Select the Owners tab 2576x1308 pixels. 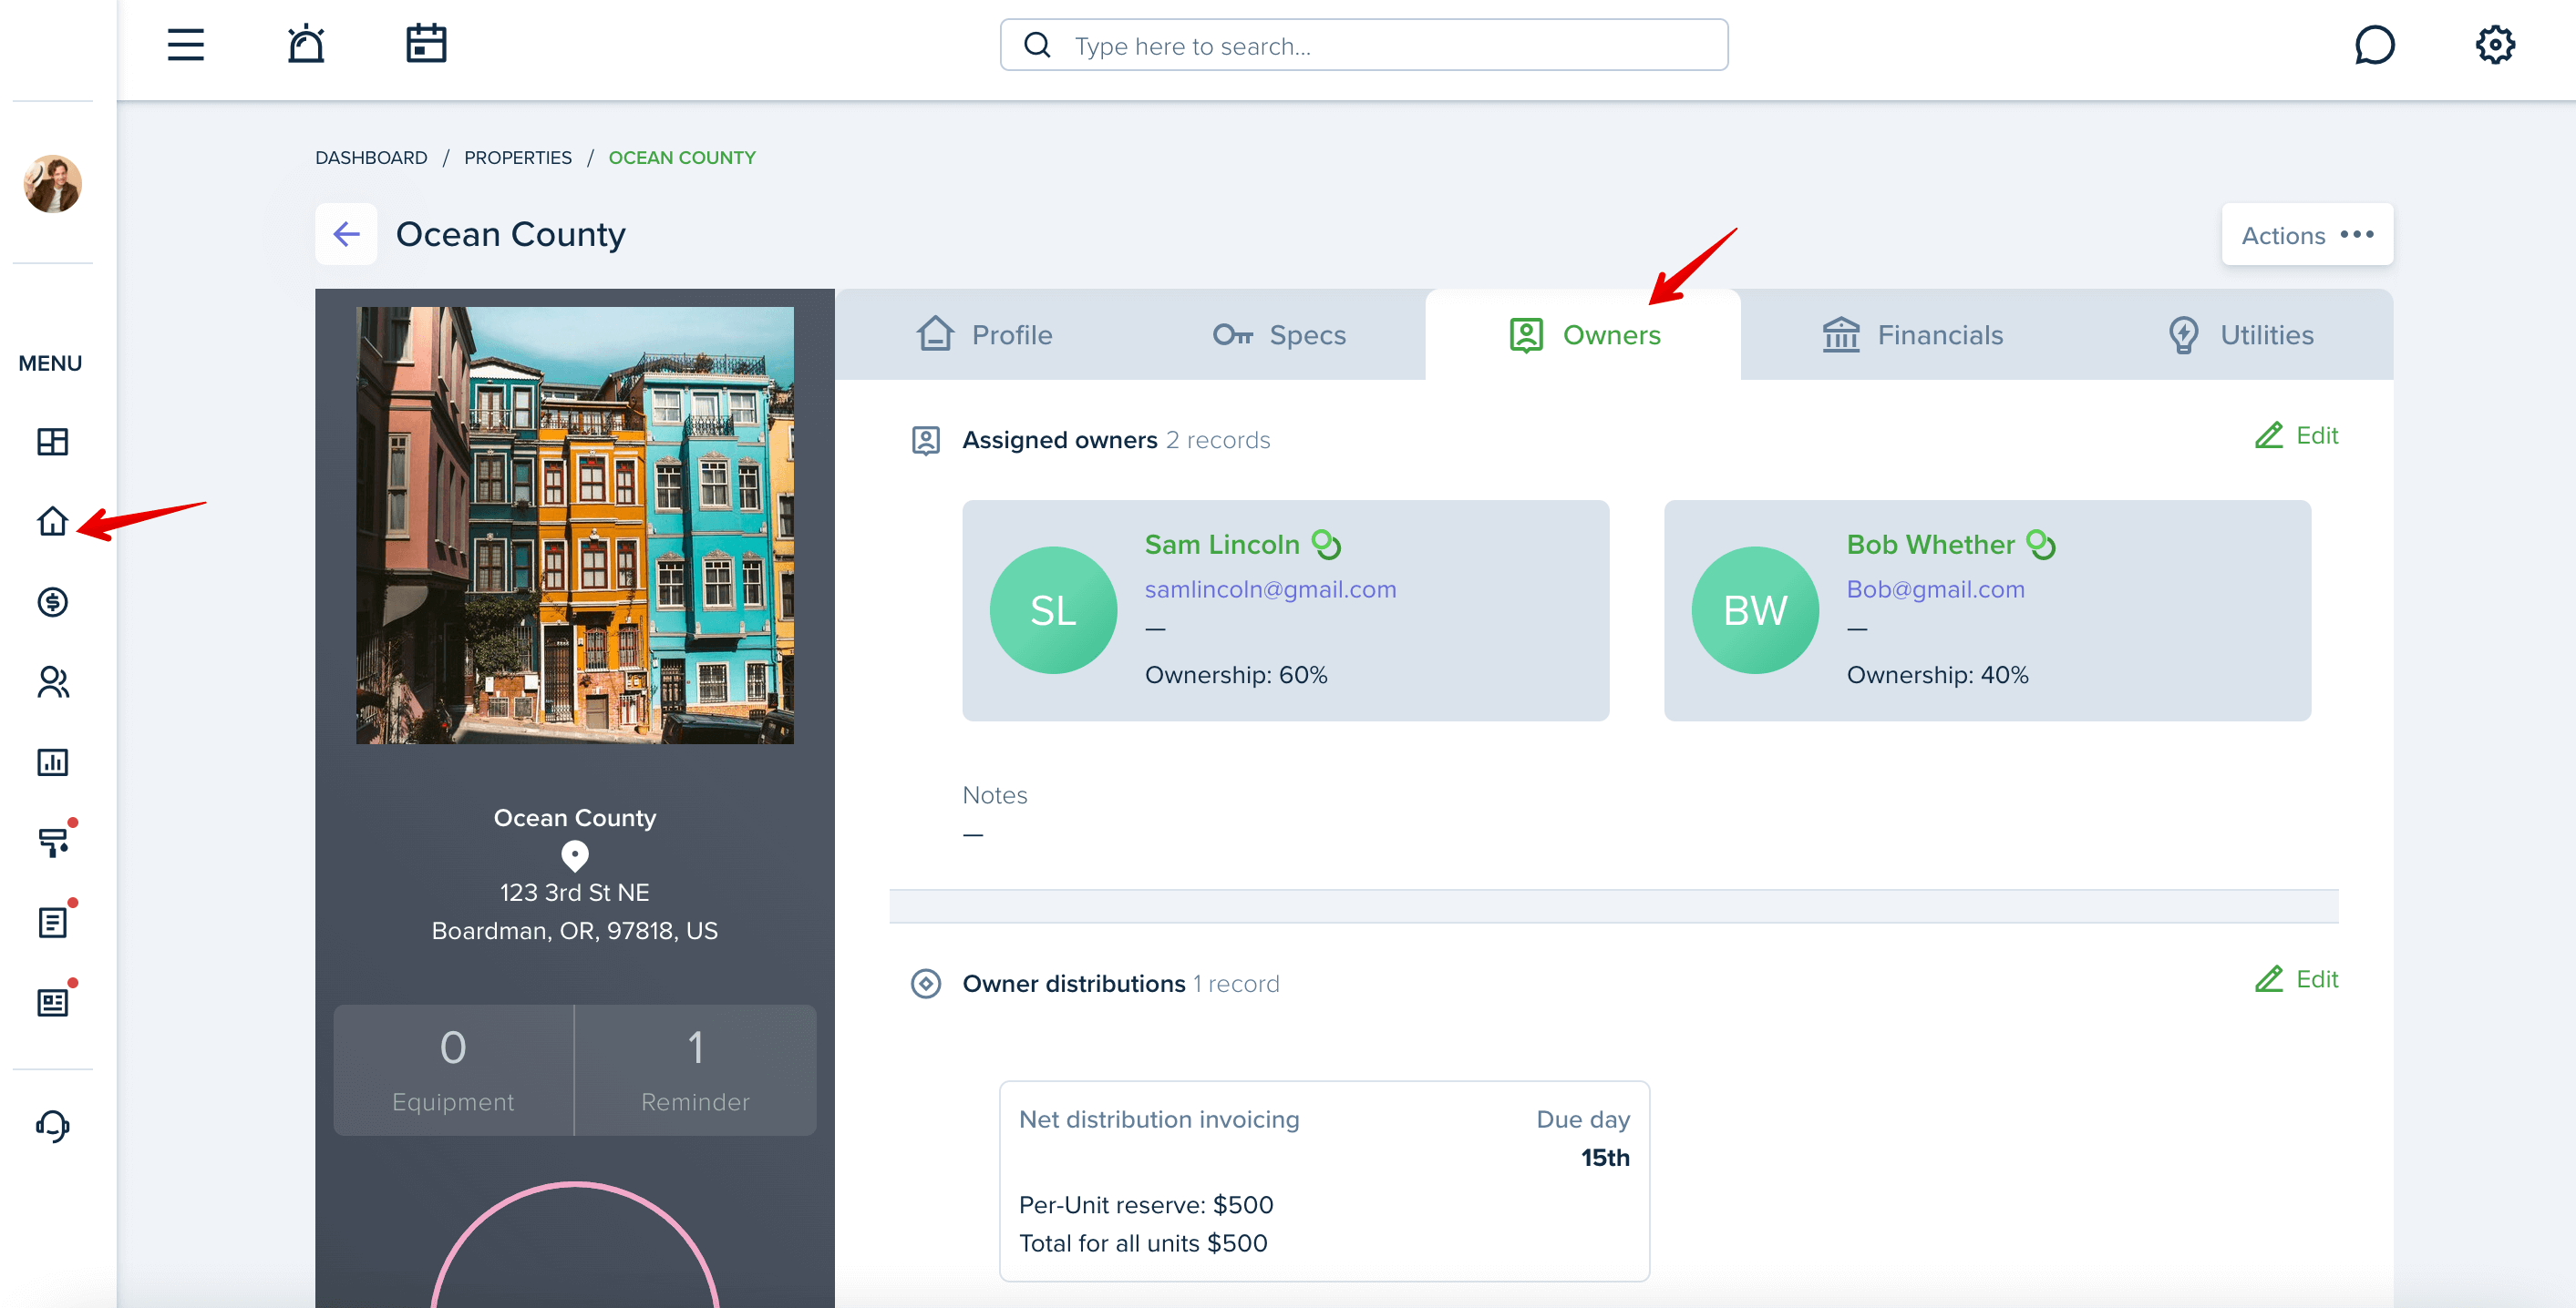tap(1584, 335)
